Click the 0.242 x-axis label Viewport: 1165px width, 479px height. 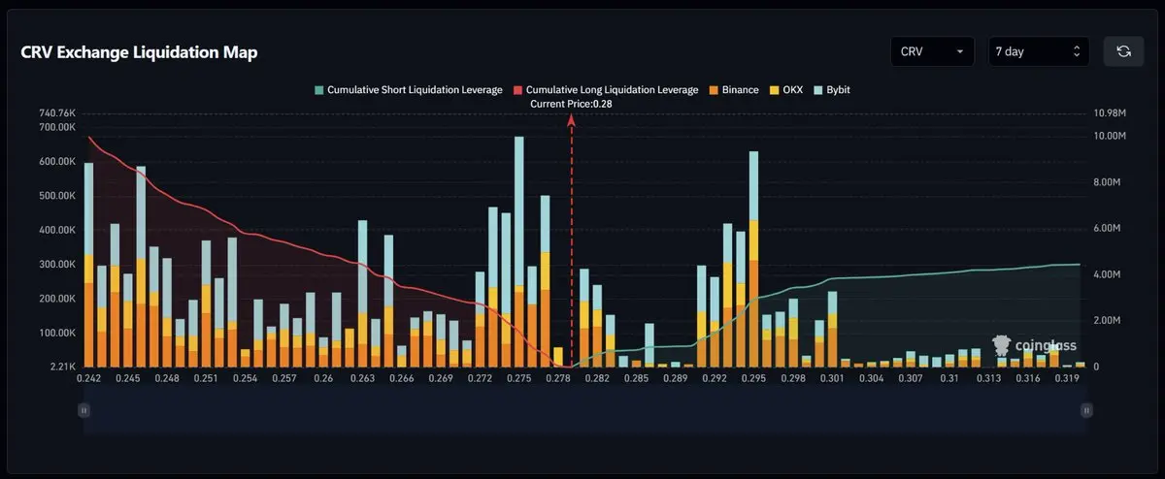pos(88,378)
